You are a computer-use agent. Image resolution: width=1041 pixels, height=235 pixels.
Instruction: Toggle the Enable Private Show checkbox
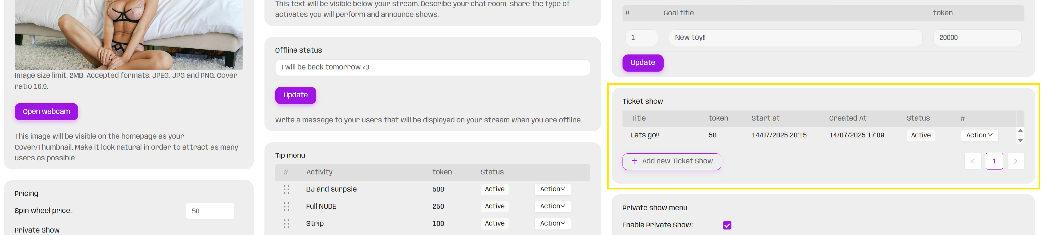pyautogui.click(x=727, y=225)
